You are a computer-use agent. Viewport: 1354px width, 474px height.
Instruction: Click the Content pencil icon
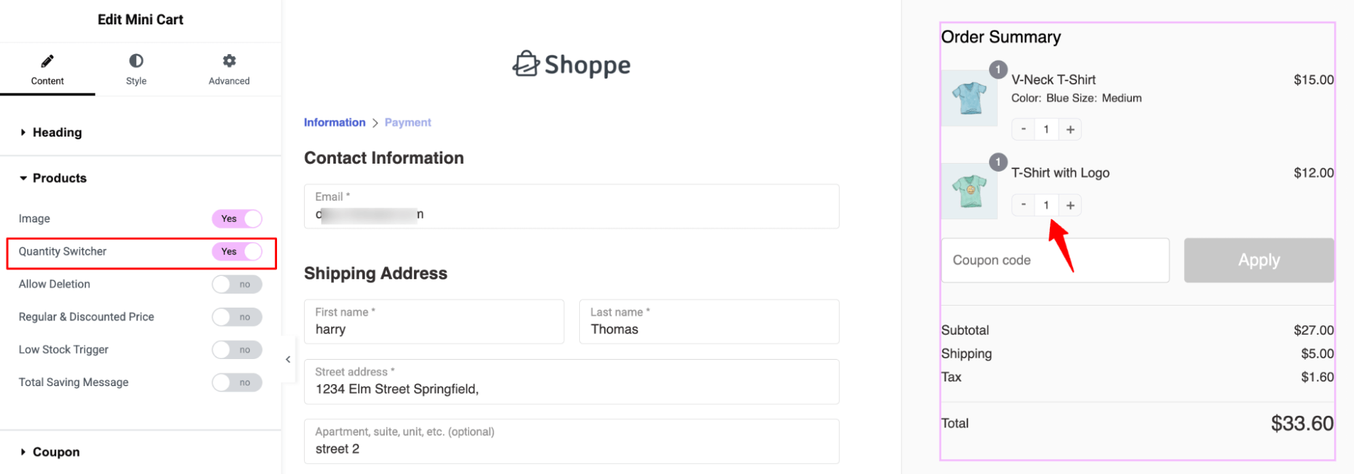coord(47,62)
